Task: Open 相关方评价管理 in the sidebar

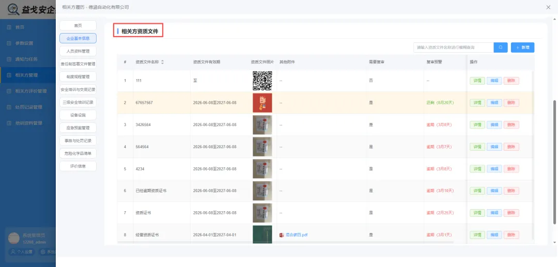Action: pyautogui.click(x=30, y=91)
